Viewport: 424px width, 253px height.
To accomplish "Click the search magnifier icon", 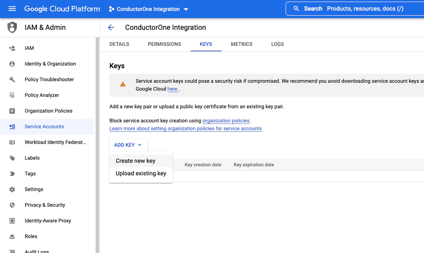I will tap(297, 9).
